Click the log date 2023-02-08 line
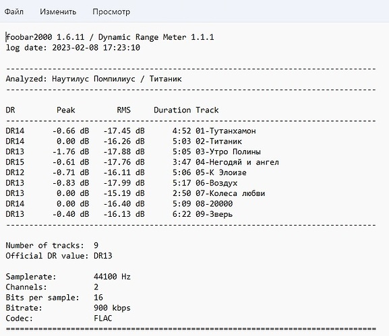Screen dimensions: 389x336 [73, 48]
